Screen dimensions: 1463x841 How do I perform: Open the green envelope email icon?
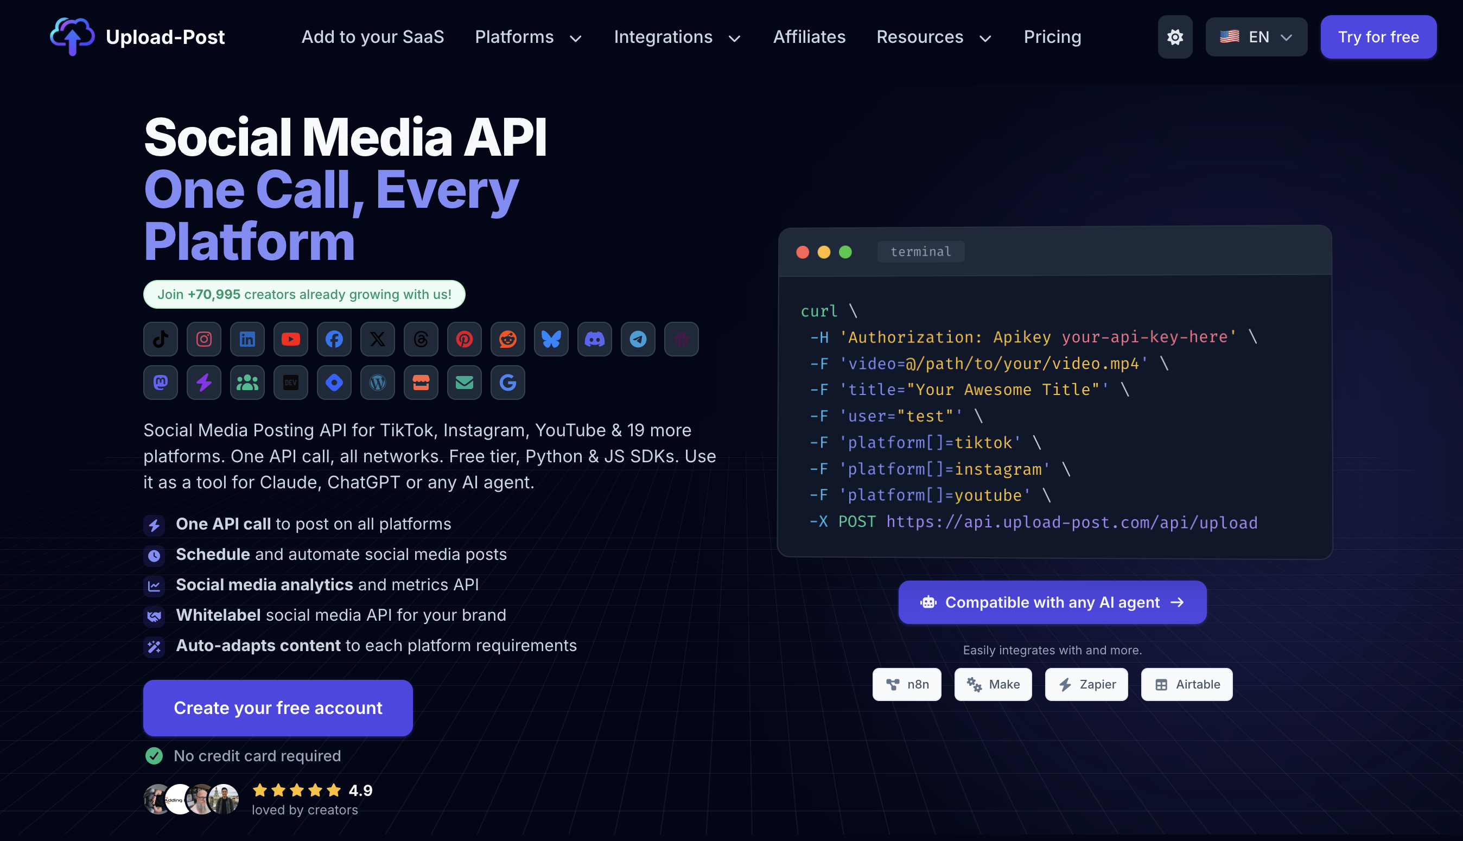pos(465,383)
